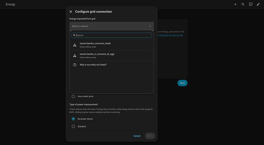Click the plus icon in top bar
This screenshot has height=145, width=264.
(235, 4)
